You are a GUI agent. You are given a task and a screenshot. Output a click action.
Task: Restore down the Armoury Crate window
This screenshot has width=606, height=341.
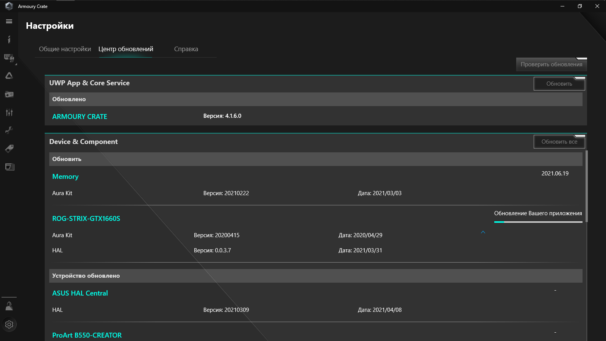click(x=580, y=6)
